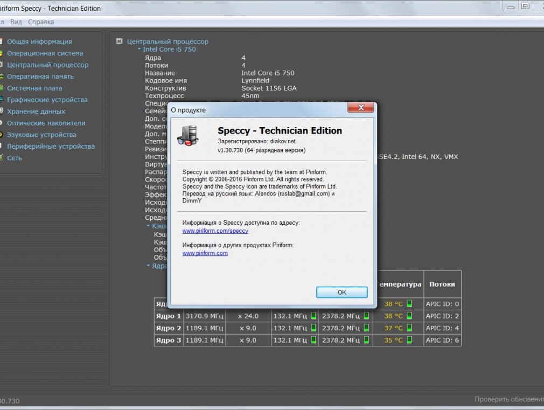Click green temperature indicator beside 35 °C
This screenshot has height=410, width=544.
pos(409,340)
